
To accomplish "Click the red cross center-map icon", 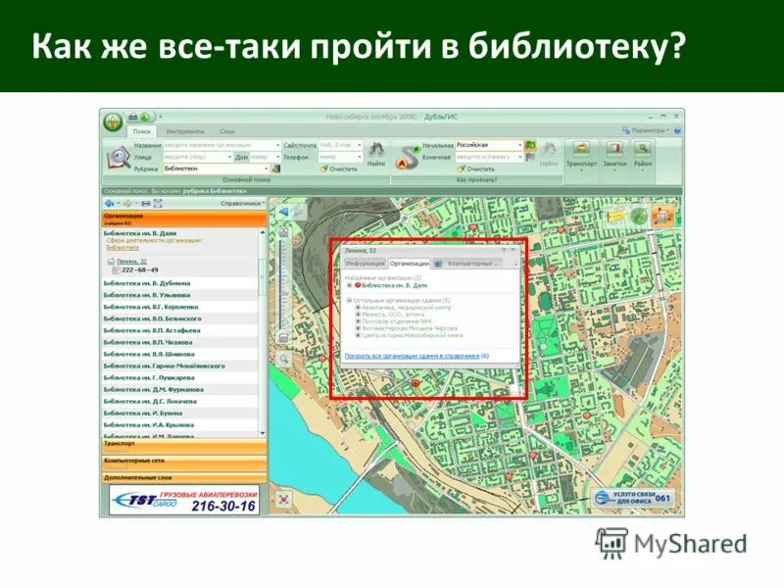I will click(x=283, y=499).
